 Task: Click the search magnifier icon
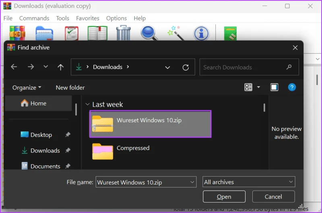point(289,67)
